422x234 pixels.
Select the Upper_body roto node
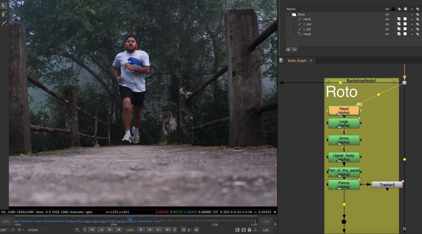[344, 157]
